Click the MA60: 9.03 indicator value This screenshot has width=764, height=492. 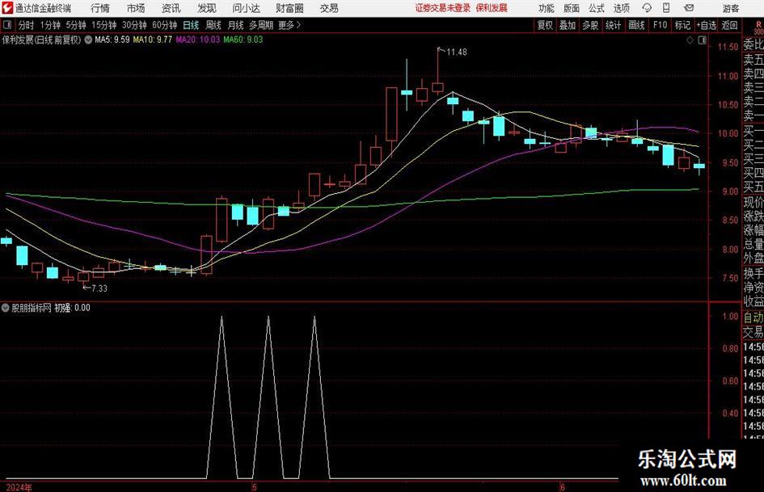243,40
